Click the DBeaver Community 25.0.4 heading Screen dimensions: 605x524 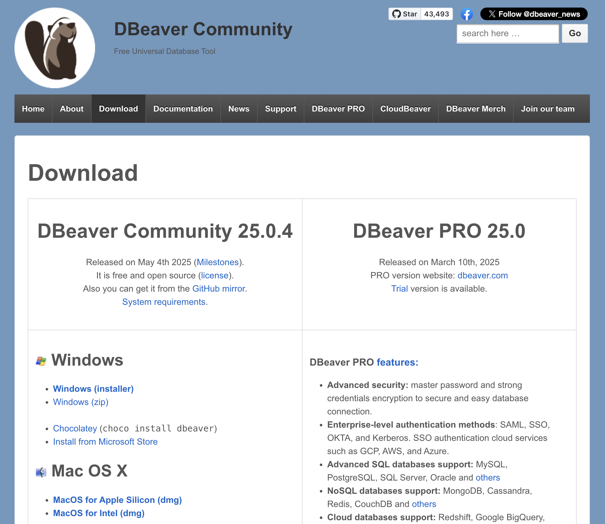pyautogui.click(x=165, y=231)
